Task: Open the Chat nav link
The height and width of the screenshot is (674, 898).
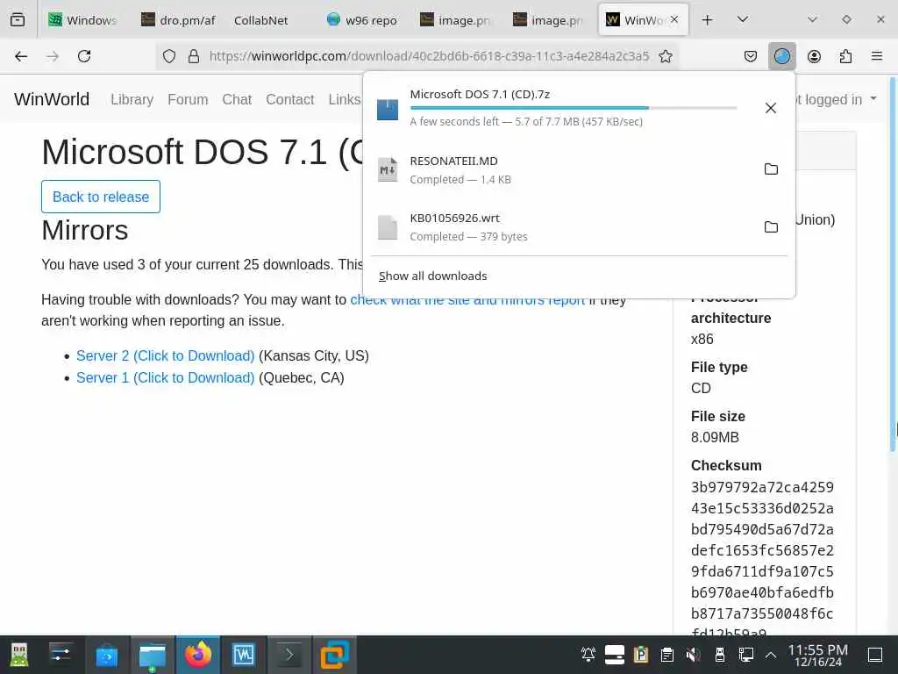Action: click(x=237, y=99)
